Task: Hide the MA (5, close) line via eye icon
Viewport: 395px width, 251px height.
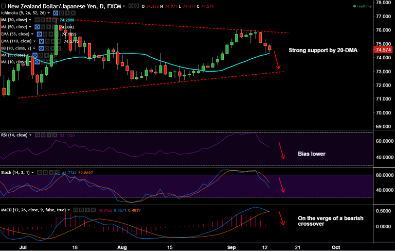Action: click(35, 55)
